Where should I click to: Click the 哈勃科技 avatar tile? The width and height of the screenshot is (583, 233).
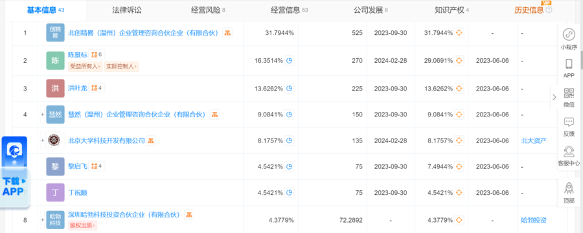[55, 220]
